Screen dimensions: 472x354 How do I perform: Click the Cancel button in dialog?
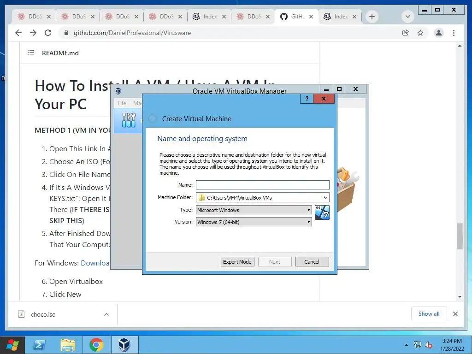[x=312, y=262]
